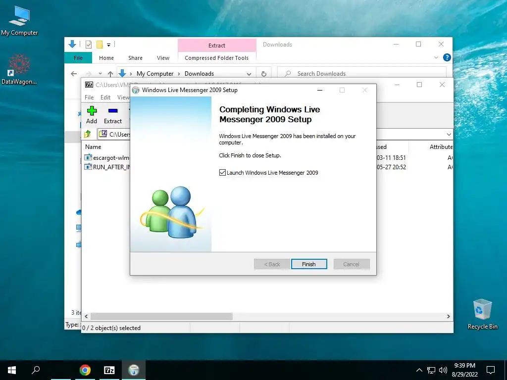Click the right scroll arrow in 7-Zip
This screenshot has width=507, height=380.
coord(449,316)
